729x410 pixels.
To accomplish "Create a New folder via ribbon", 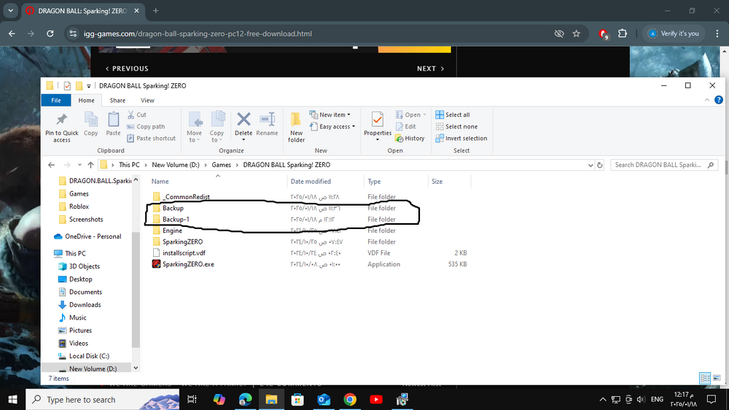I will pos(296,127).
